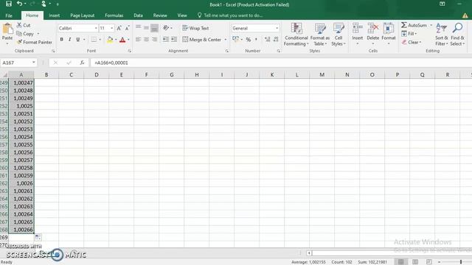Click the Cut scissors icon
This screenshot has width=472, height=265.
(x=19, y=25)
